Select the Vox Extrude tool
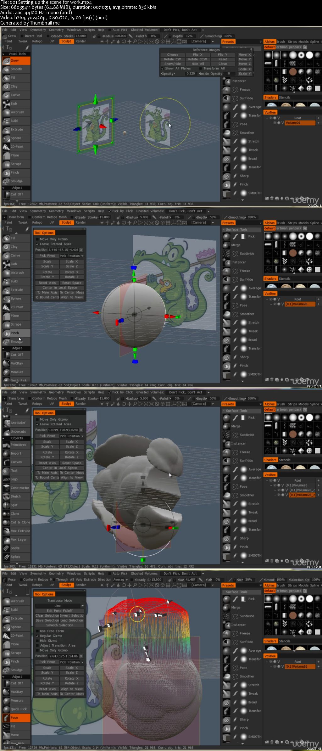Image resolution: width=322 pixels, height=751 pixels. [16, 531]
